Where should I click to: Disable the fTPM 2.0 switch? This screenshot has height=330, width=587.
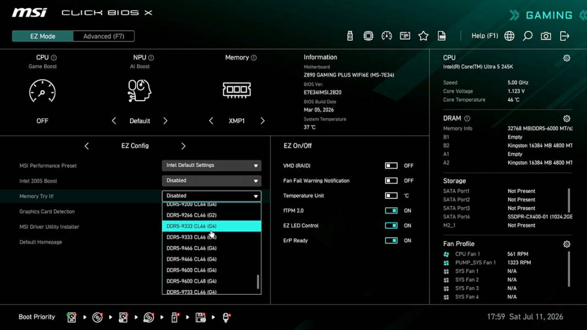[391, 211]
